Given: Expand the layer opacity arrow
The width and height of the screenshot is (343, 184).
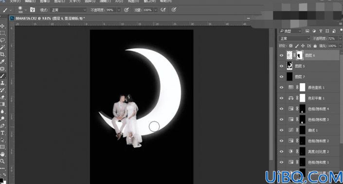Looking at the screenshot, I should click(x=340, y=38).
